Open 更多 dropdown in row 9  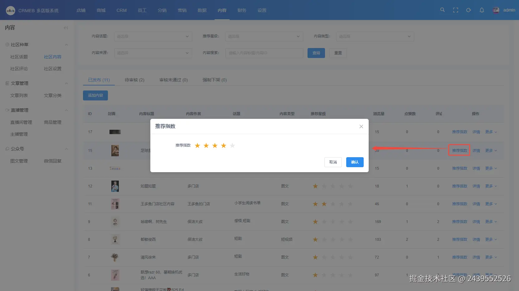(x=491, y=222)
